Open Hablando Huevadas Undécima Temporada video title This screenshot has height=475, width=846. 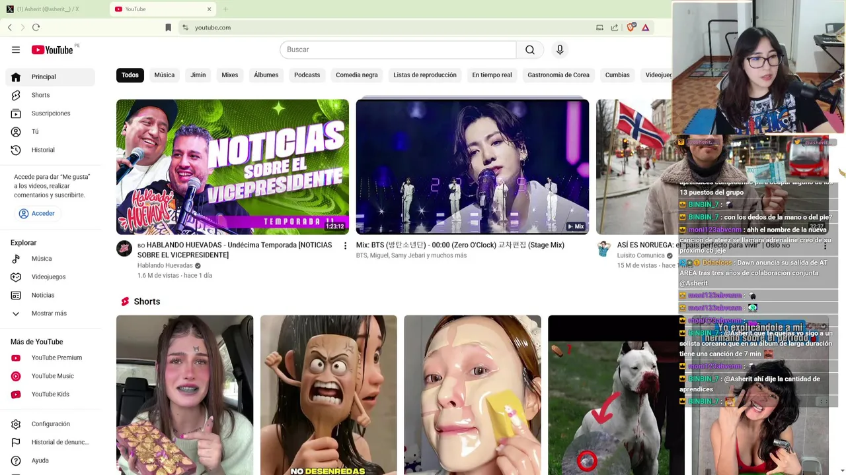(x=235, y=250)
